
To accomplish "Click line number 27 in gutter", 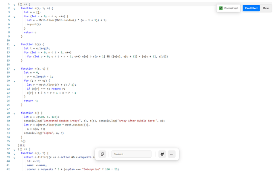I will [8, 109].
